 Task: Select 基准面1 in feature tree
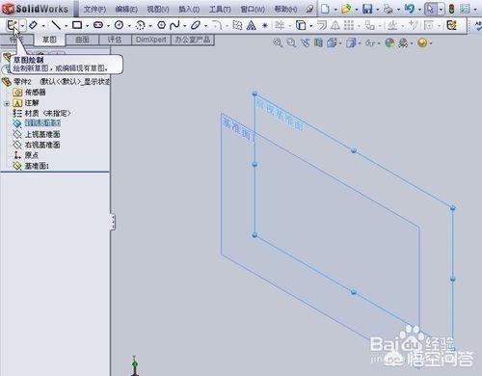pos(37,166)
